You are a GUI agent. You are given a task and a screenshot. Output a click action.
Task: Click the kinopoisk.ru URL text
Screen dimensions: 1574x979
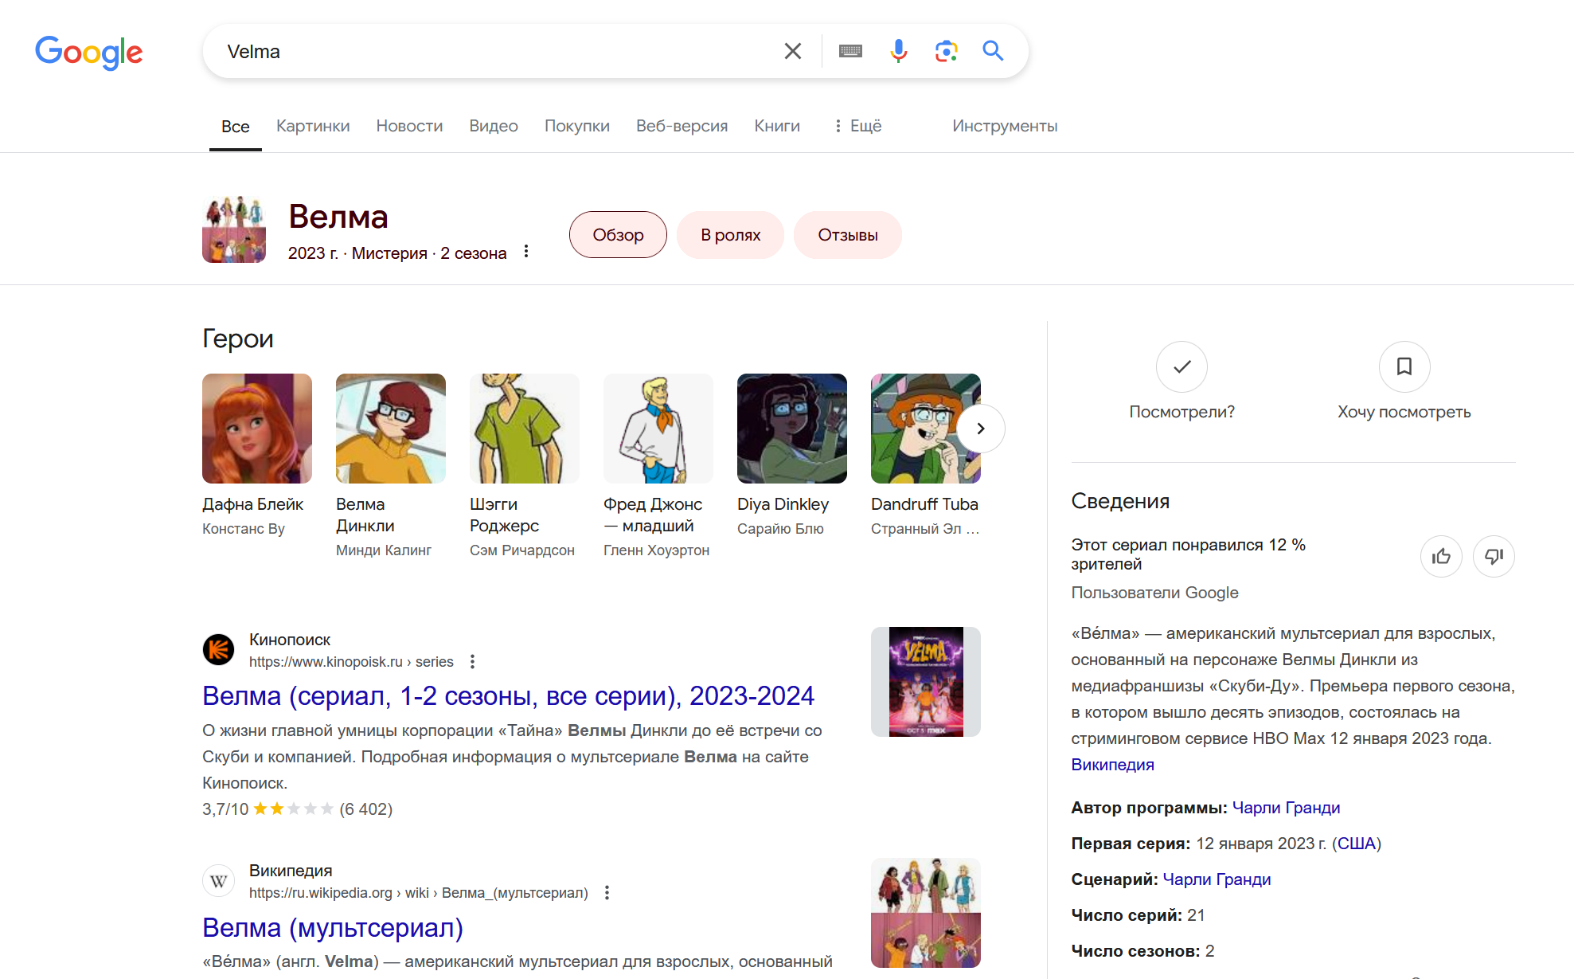(x=351, y=662)
